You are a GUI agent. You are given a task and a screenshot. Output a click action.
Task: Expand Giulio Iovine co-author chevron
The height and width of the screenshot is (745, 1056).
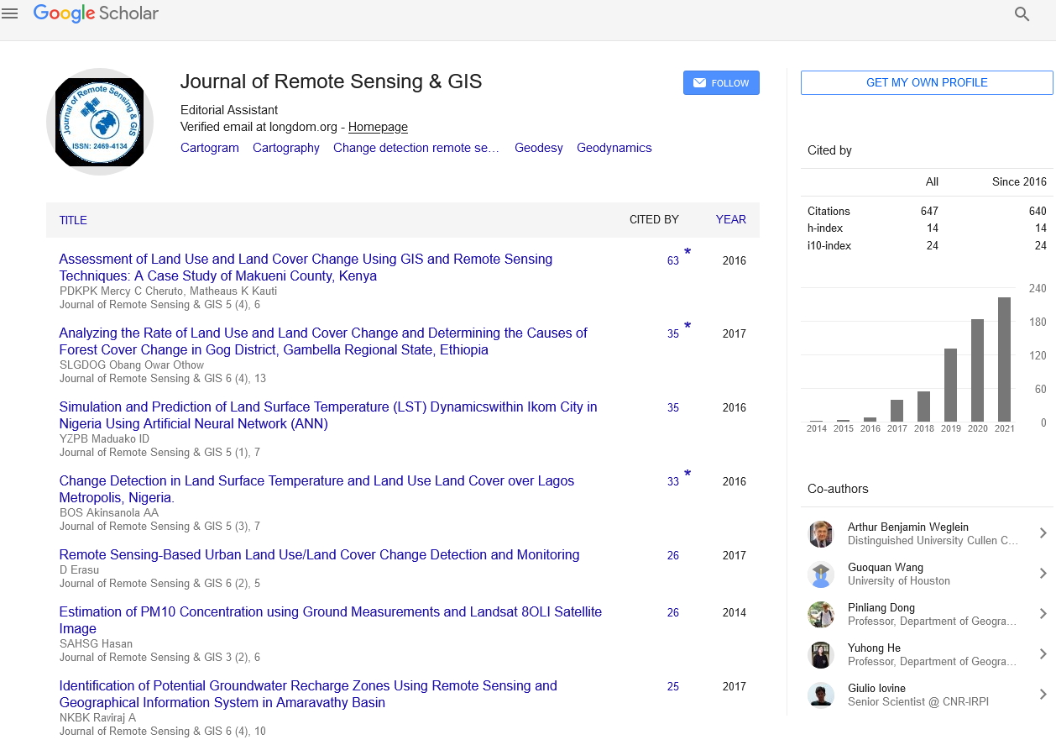click(x=1043, y=695)
